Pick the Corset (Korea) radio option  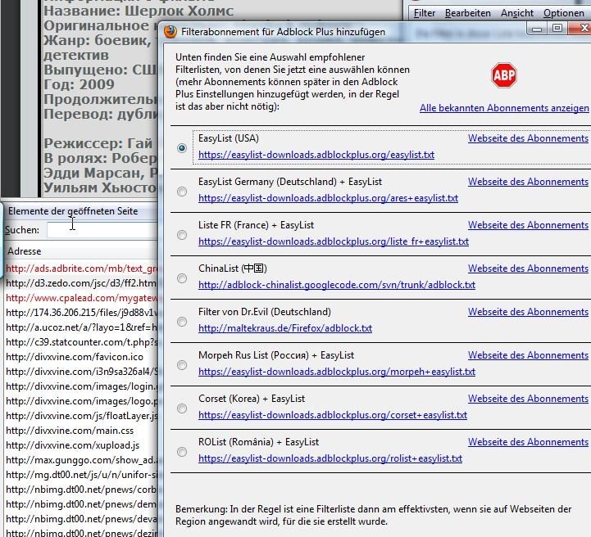point(182,408)
